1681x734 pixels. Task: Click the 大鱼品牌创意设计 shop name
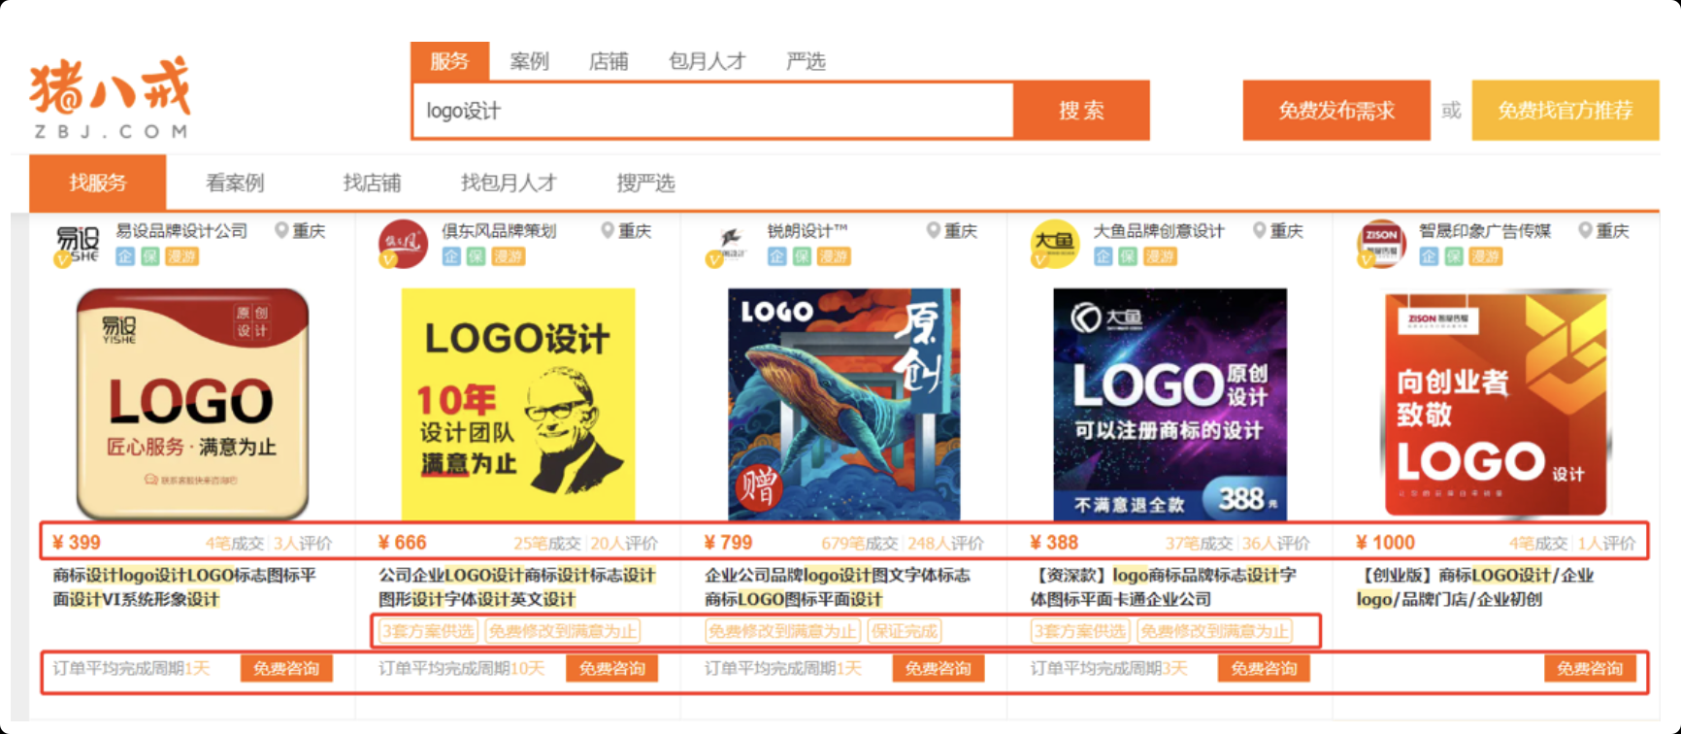point(1159,231)
